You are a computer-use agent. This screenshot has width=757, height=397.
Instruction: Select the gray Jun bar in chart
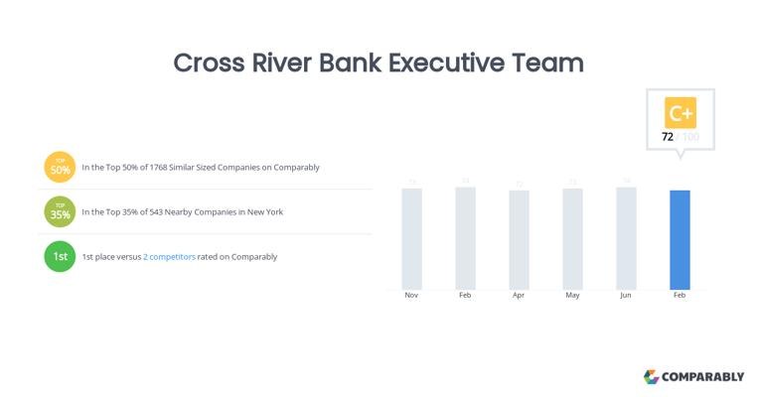pyautogui.click(x=626, y=238)
